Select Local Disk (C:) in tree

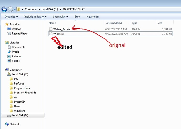click(20, 74)
